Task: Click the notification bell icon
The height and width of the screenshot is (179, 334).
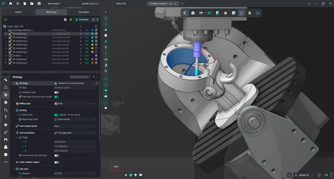Action: (319, 175)
